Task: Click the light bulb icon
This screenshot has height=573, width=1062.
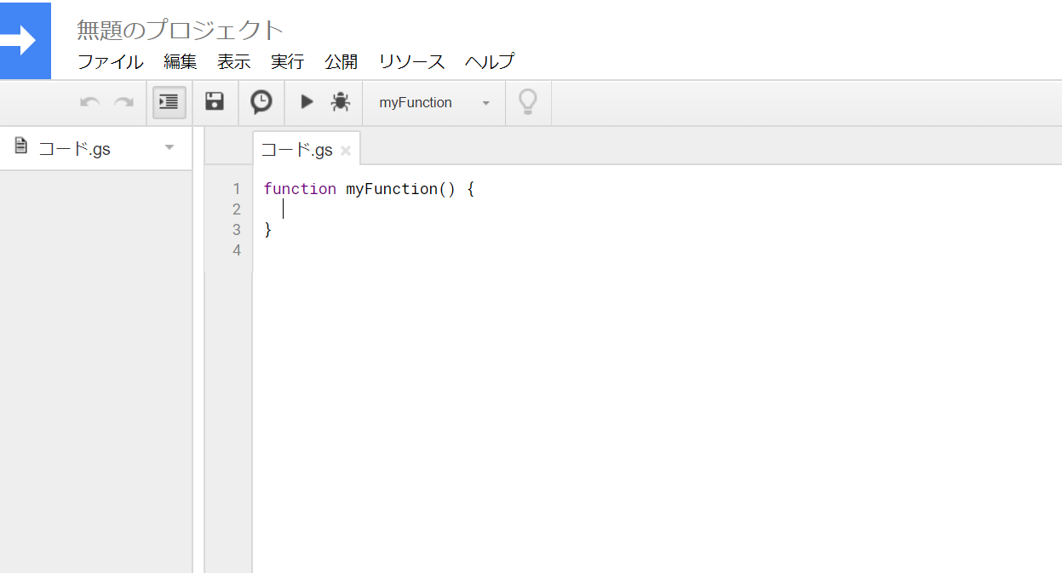Action: click(528, 102)
